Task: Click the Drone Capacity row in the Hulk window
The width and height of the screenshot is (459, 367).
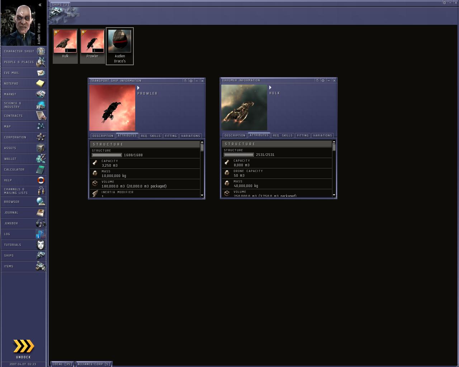Action: point(276,173)
